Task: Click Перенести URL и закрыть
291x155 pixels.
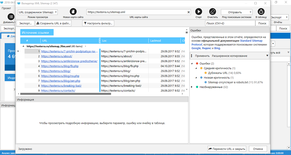Action: point(227,149)
